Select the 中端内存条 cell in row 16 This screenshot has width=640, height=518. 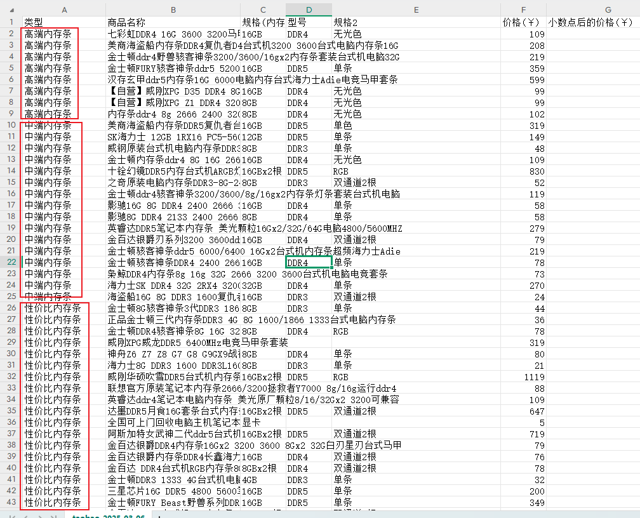[x=64, y=194]
